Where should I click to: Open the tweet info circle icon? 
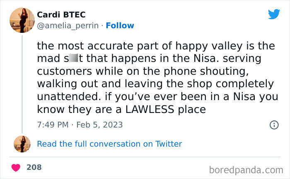[274, 125]
